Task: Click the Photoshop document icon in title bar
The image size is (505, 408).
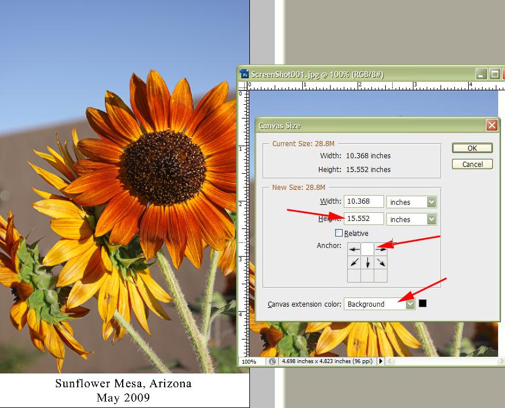Action: [x=245, y=74]
